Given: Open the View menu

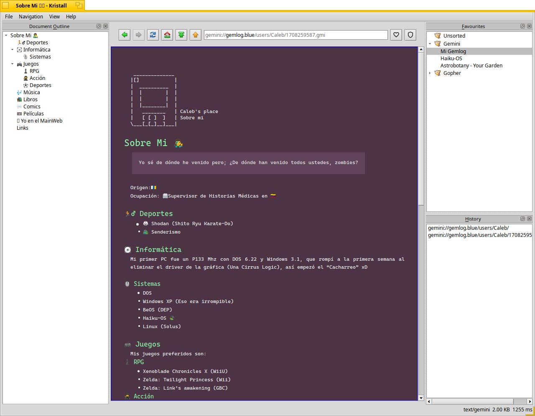Looking at the screenshot, I should coord(54,17).
